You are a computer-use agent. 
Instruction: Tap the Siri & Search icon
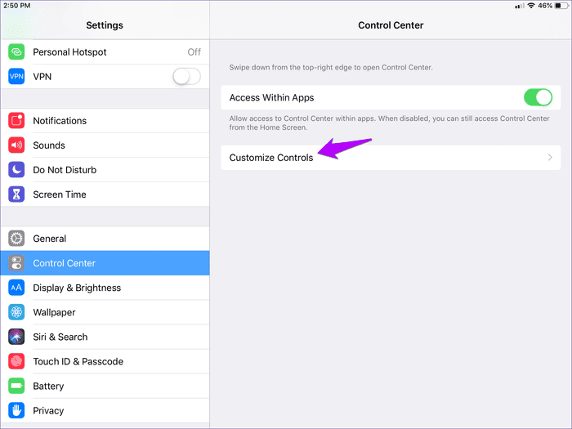pyautogui.click(x=16, y=337)
